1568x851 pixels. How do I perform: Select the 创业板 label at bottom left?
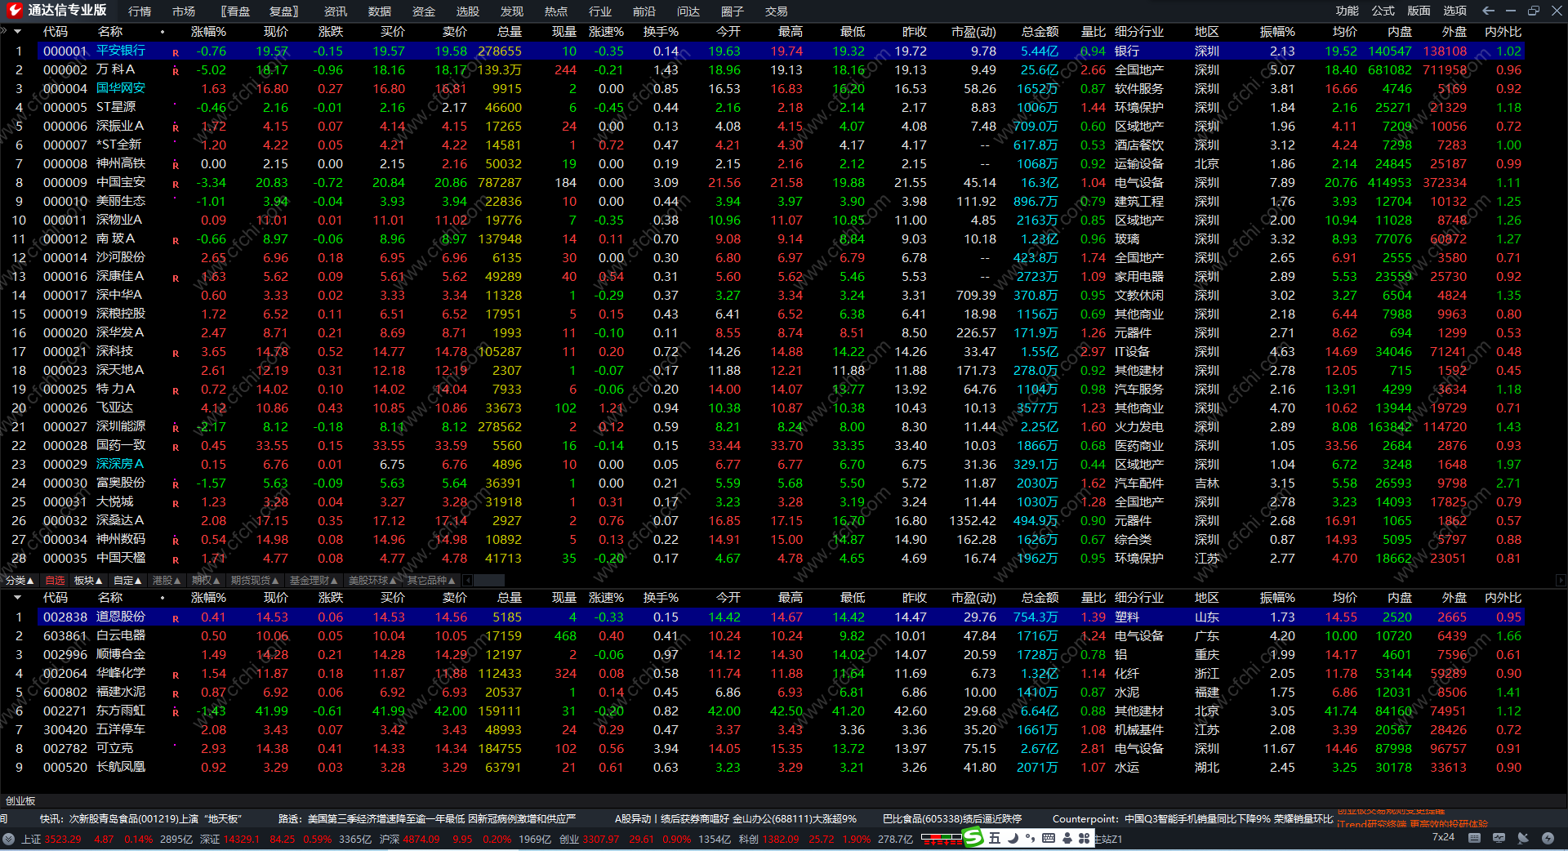pos(20,801)
